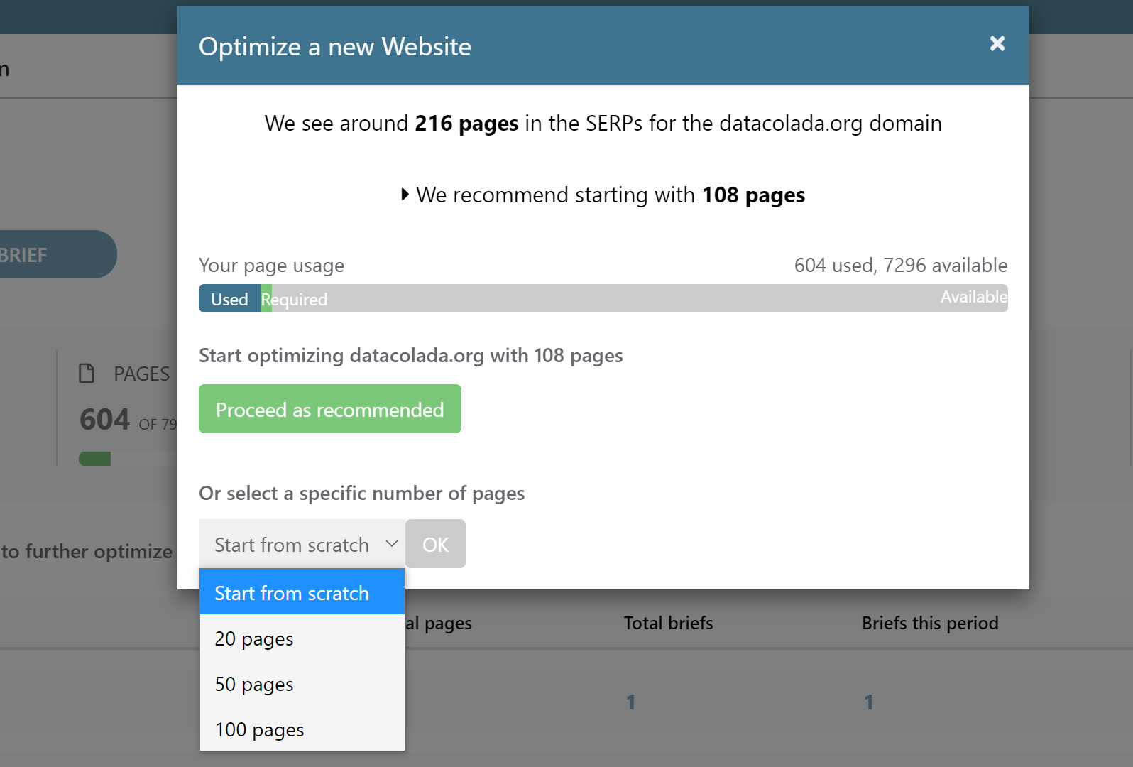
Task: Click the green pages progress bar in background
Action: [x=94, y=459]
